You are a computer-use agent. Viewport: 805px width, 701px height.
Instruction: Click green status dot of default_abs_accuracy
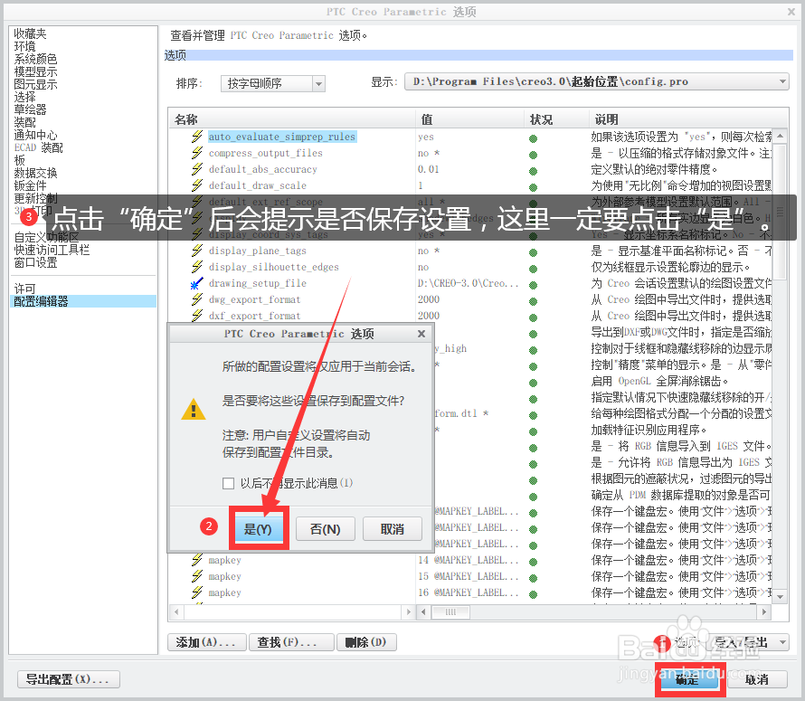pos(533,171)
